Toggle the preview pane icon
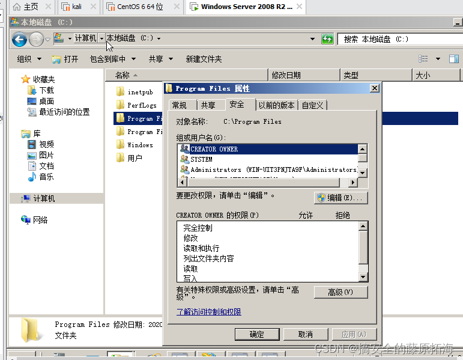Image resolution: width=463 pixels, height=360 pixels. tap(454, 59)
